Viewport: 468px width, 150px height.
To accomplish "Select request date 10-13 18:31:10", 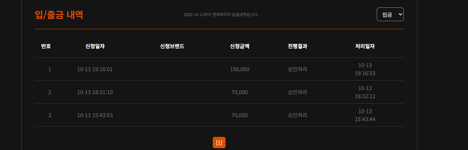I will click(x=95, y=92).
